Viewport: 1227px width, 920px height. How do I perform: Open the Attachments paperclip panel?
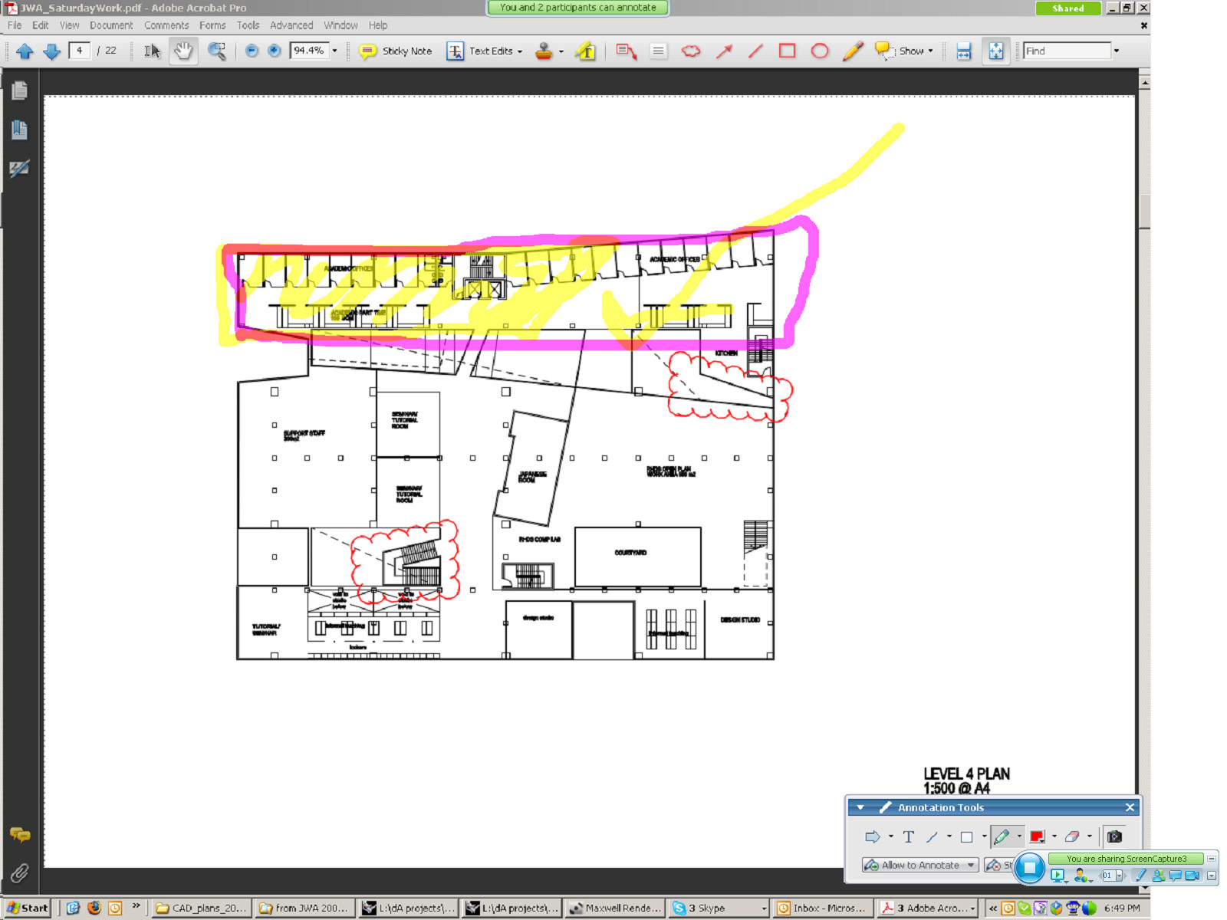(x=20, y=872)
